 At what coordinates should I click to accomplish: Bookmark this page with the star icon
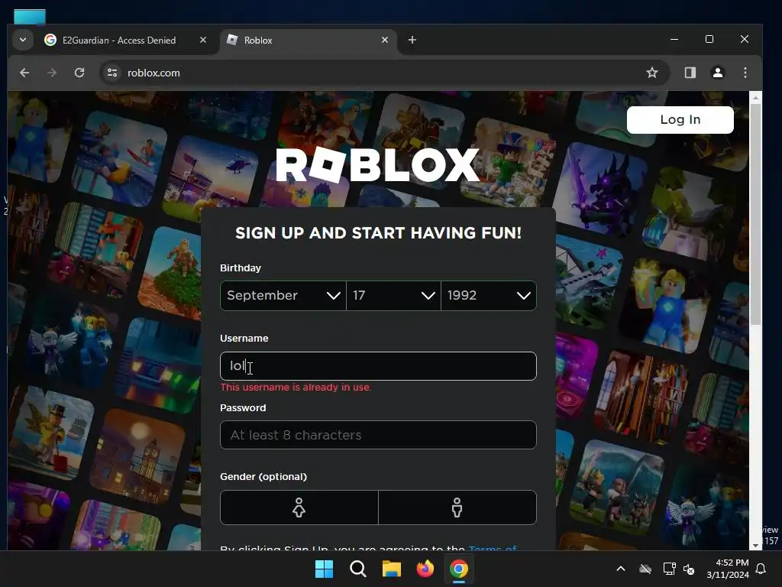click(x=652, y=73)
